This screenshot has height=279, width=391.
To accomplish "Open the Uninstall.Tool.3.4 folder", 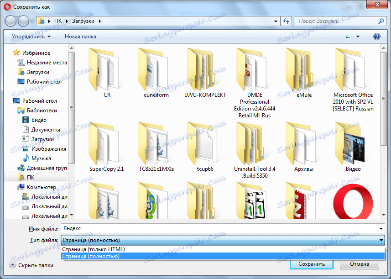I will click(x=255, y=150).
